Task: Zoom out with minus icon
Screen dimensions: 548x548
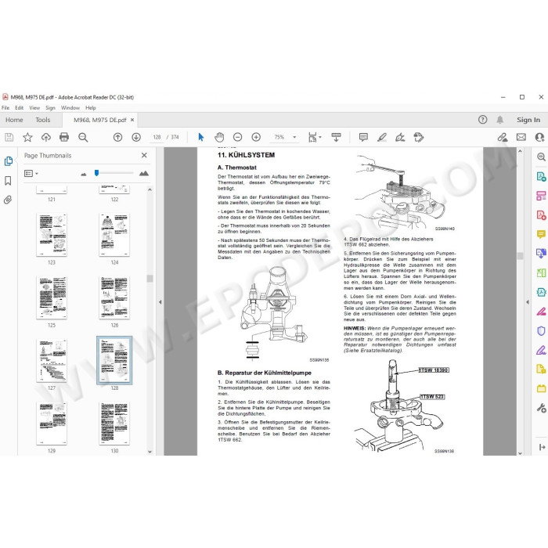Action: (238, 137)
